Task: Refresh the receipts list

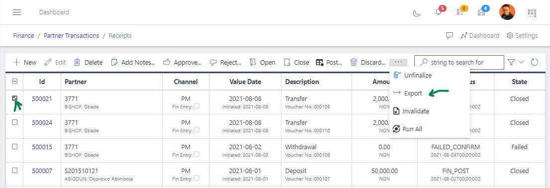Action: click(535, 63)
